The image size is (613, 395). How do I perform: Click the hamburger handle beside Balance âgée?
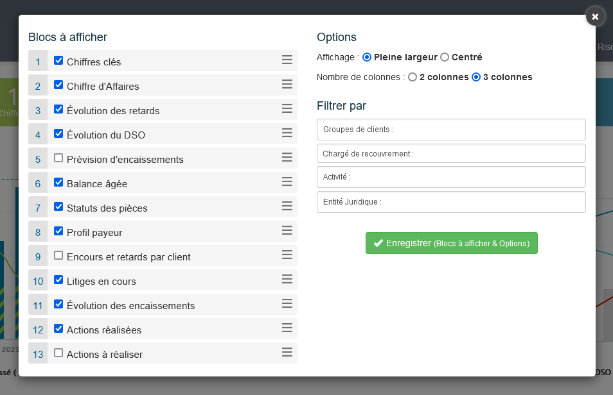coord(287,181)
